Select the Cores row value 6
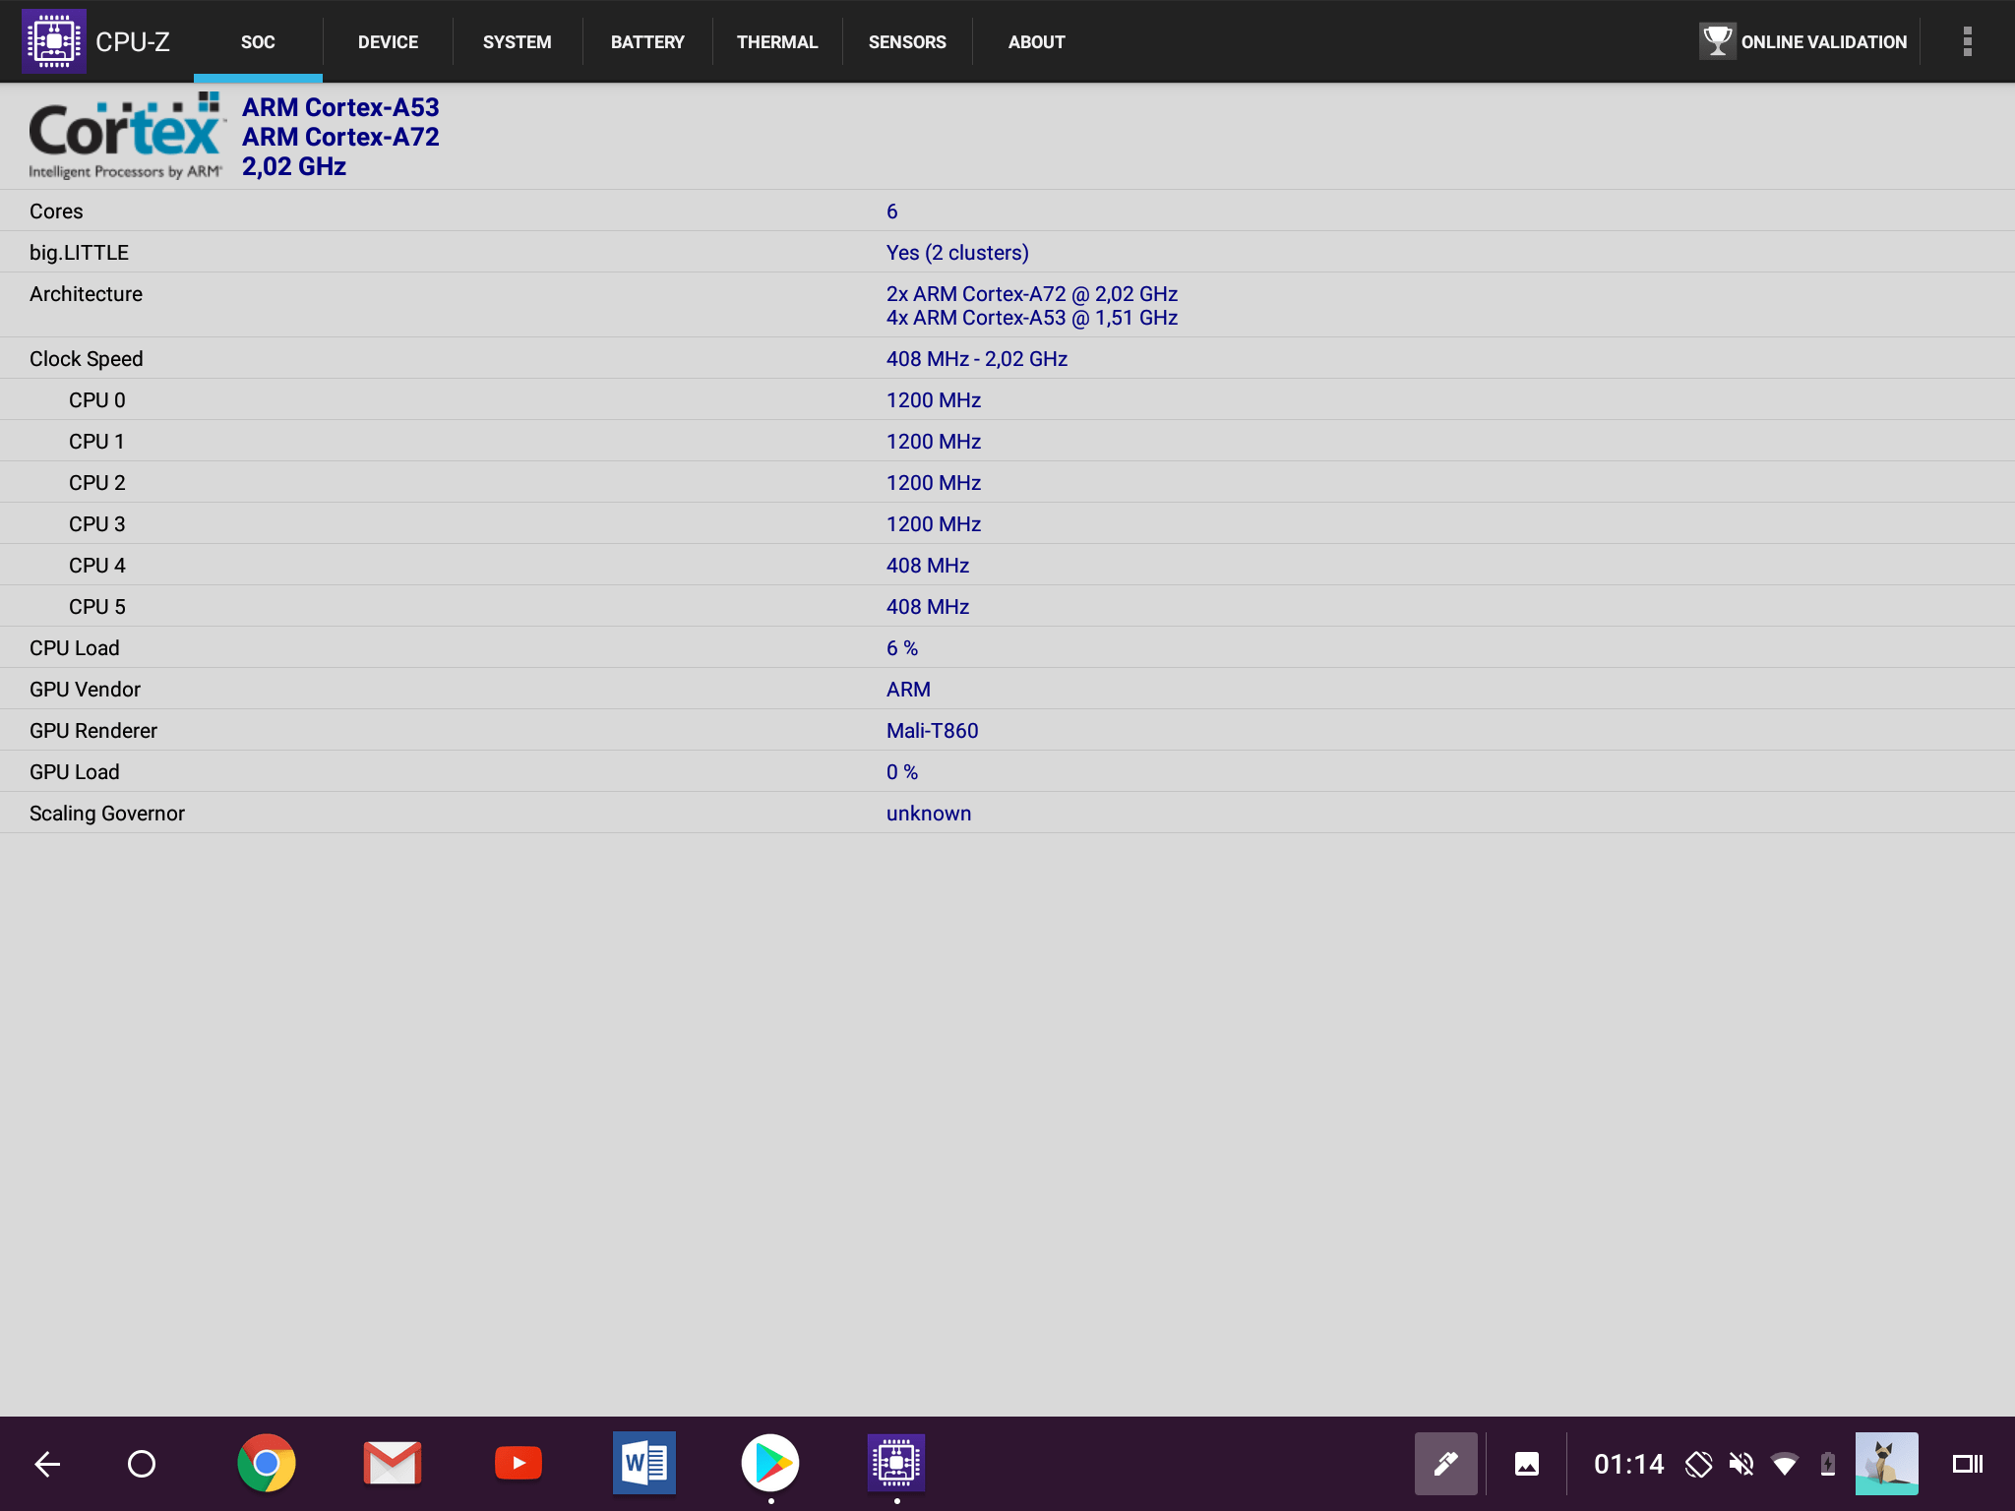The width and height of the screenshot is (2015, 1511). tap(892, 212)
